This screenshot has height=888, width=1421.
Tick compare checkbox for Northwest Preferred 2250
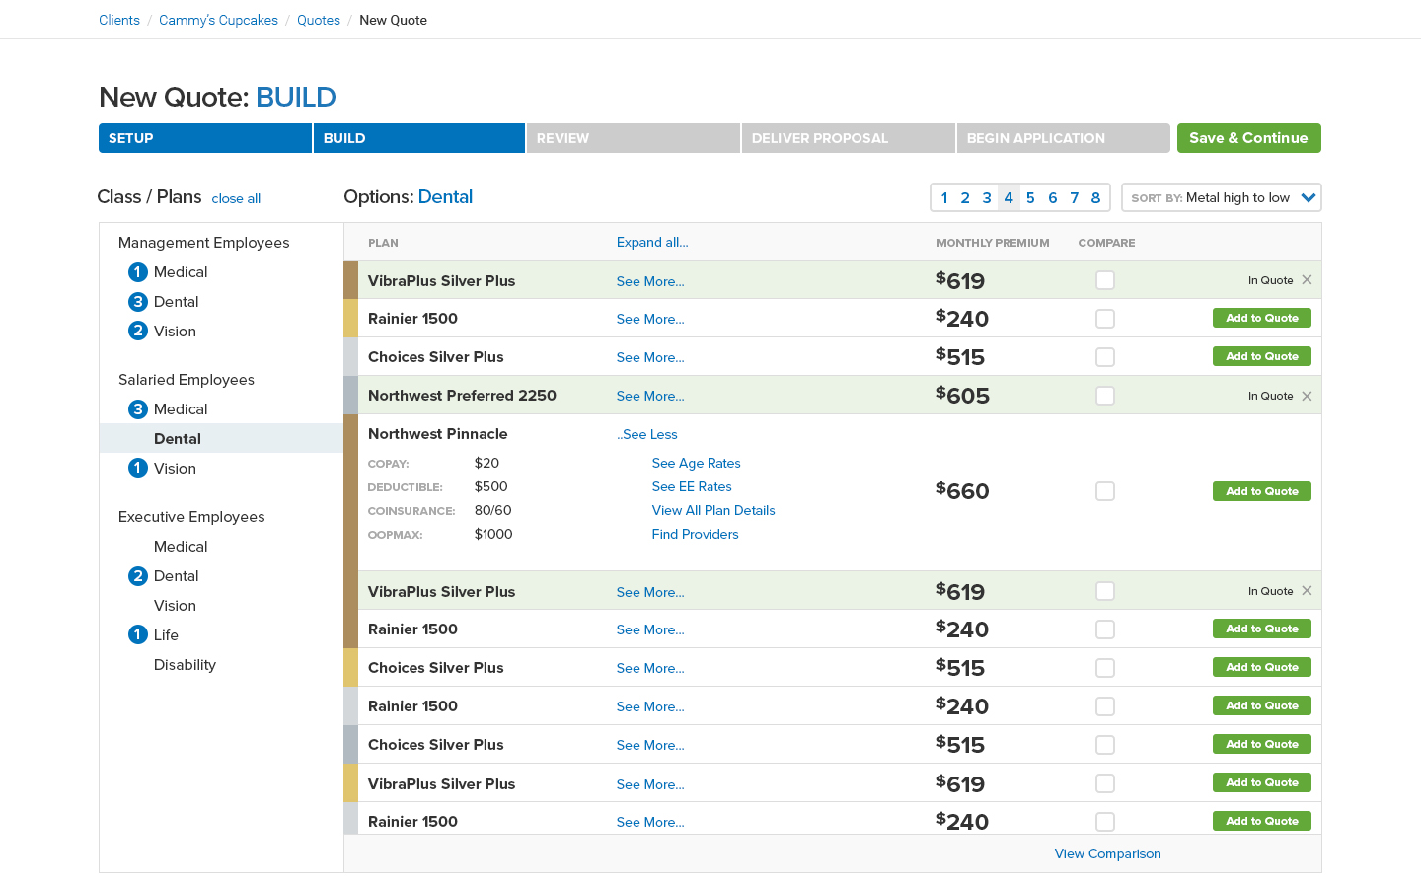pos(1105,396)
